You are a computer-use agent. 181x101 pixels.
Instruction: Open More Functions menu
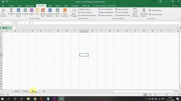(65, 13)
